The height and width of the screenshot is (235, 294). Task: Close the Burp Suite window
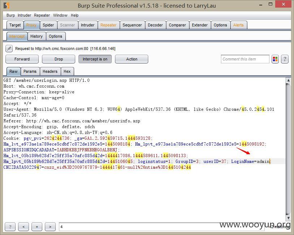(283, 4)
